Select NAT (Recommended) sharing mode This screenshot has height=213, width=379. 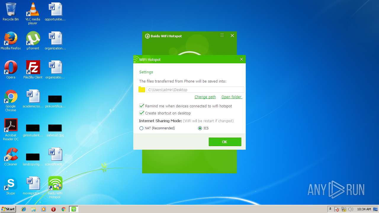(141, 128)
